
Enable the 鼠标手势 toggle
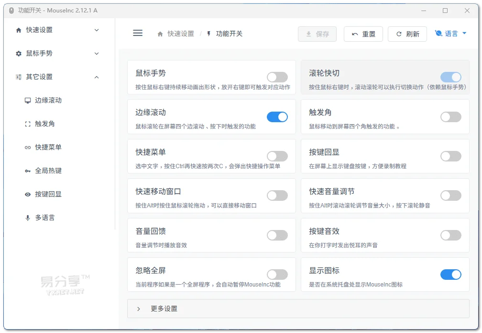tap(277, 77)
